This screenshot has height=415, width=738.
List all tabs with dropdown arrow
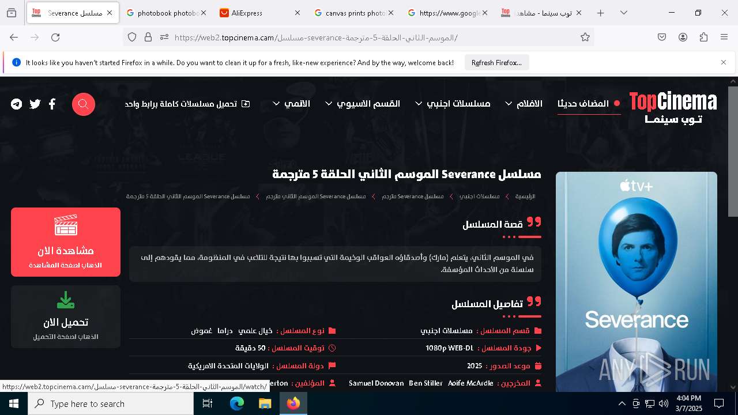point(624,13)
